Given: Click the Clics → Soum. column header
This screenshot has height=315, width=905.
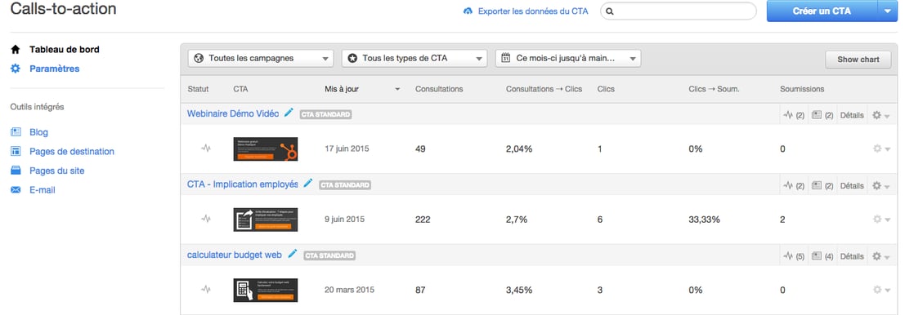Looking at the screenshot, I should (714, 89).
